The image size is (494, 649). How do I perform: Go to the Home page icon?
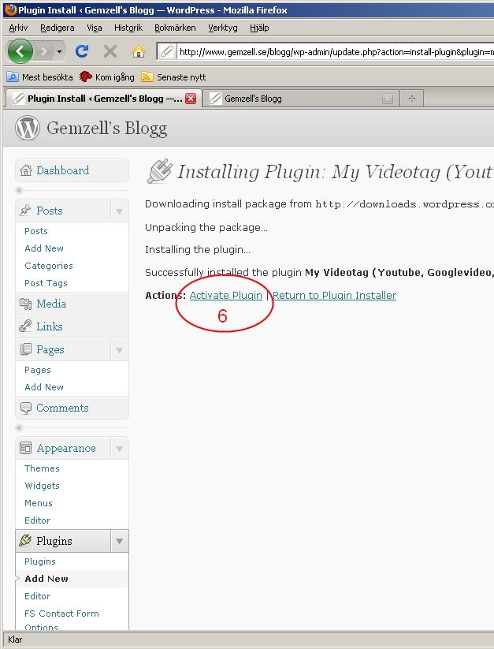click(139, 51)
